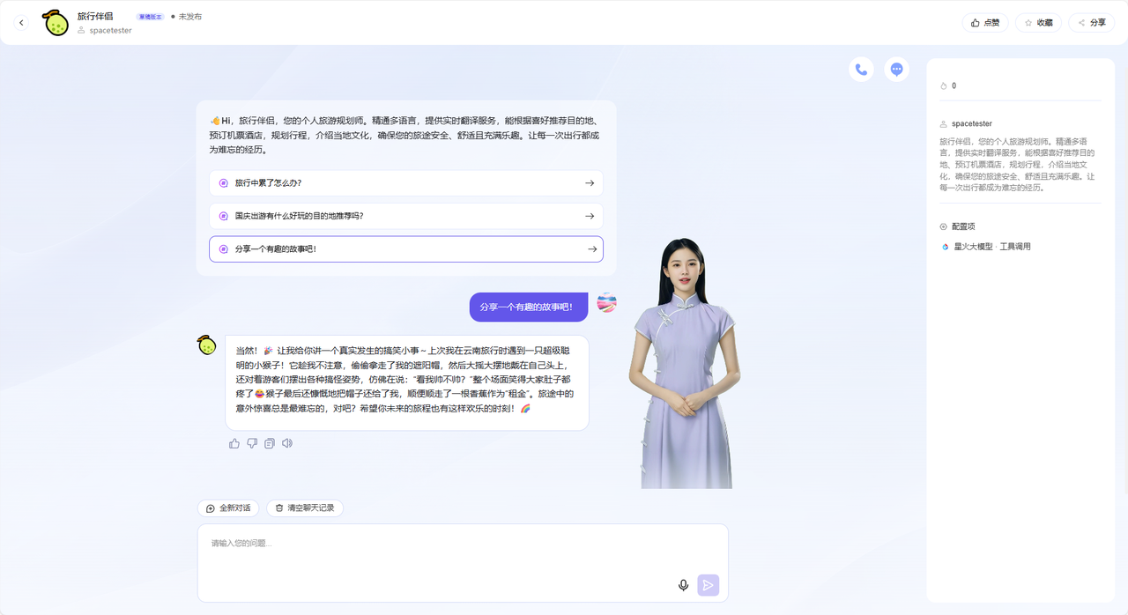
Task: Copy the assistant's reply text
Action: click(x=270, y=443)
